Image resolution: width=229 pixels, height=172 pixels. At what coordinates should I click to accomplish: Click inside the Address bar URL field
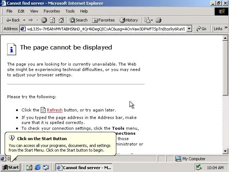pyautogui.click(x=106, y=29)
